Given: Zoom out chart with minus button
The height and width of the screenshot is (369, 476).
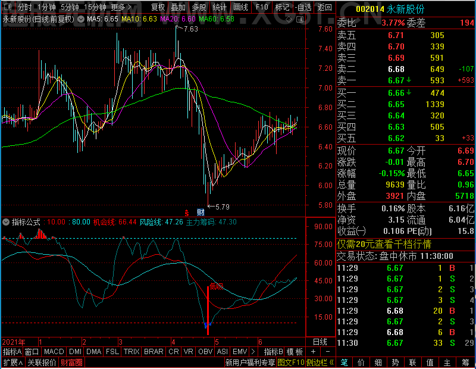Looking at the screenshot, I should point(328,352).
